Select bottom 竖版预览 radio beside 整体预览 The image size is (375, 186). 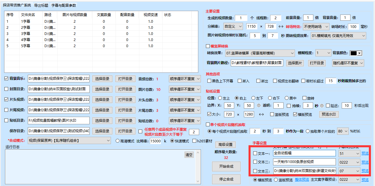coord(276,180)
